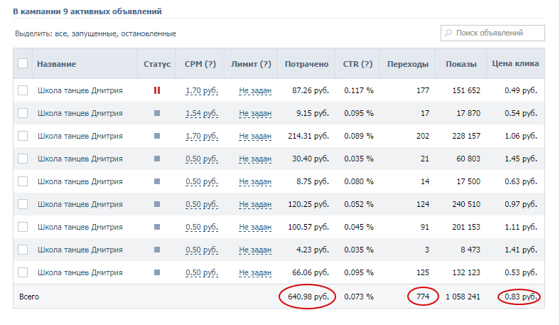The height and width of the screenshot is (325, 560).
Task: Sort by the Цена клика column header
Action: click(x=515, y=63)
